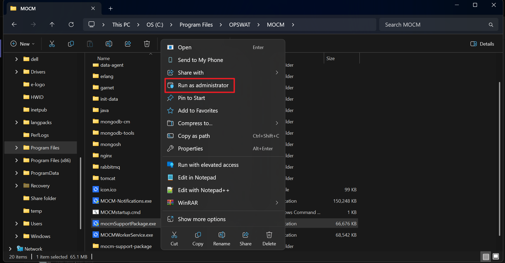Viewport: 505px width, 263px height.
Task: Open the mongodb-tools folder
Action: click(x=113, y=133)
